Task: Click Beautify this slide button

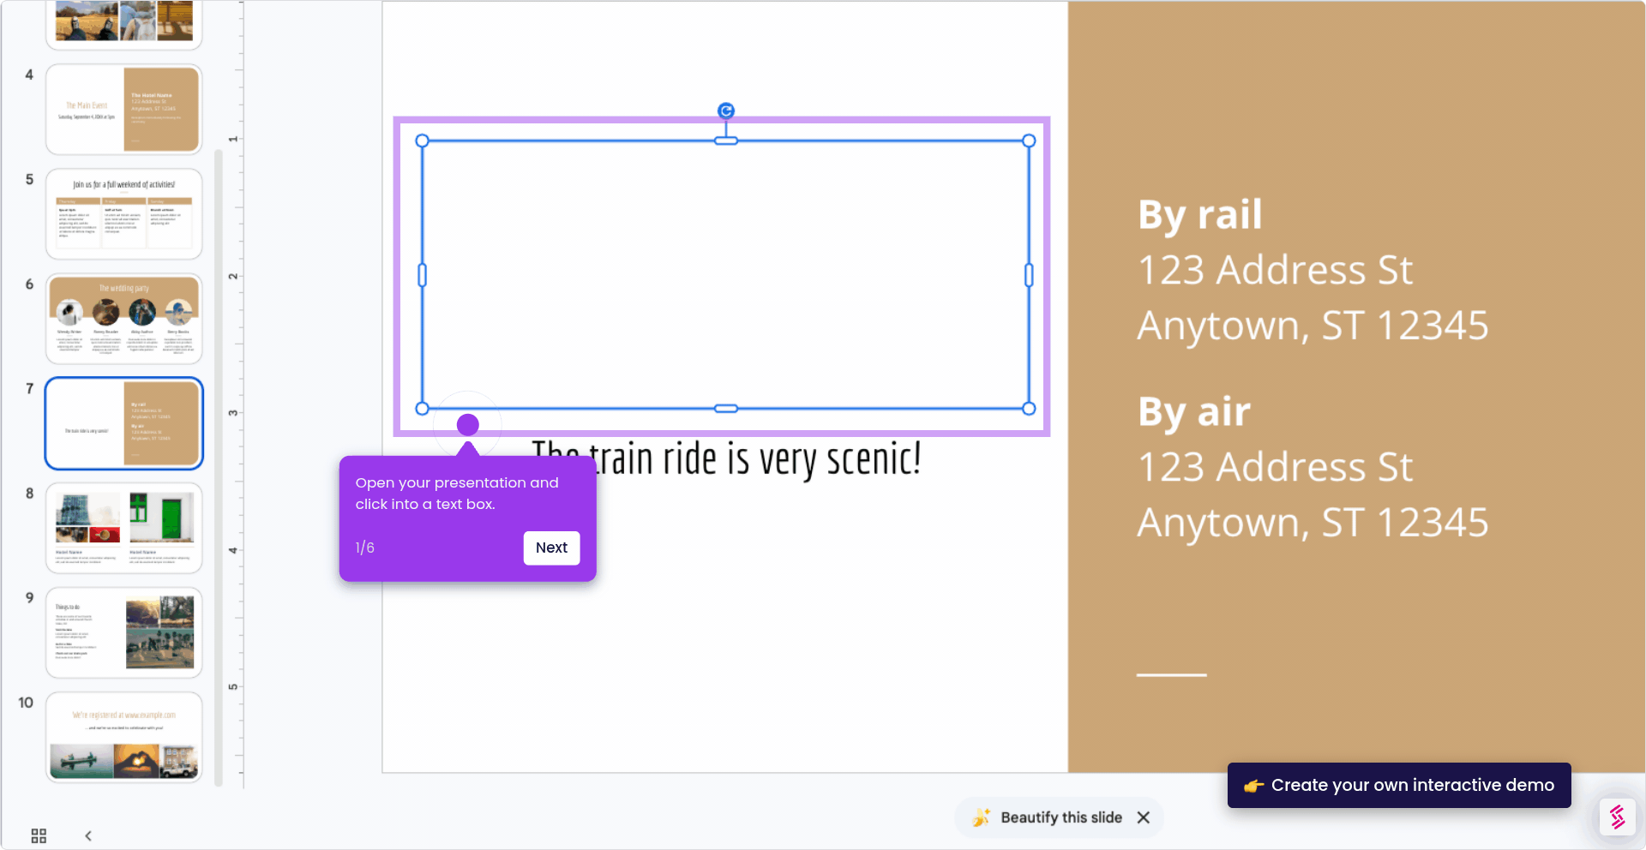Action: (1060, 817)
